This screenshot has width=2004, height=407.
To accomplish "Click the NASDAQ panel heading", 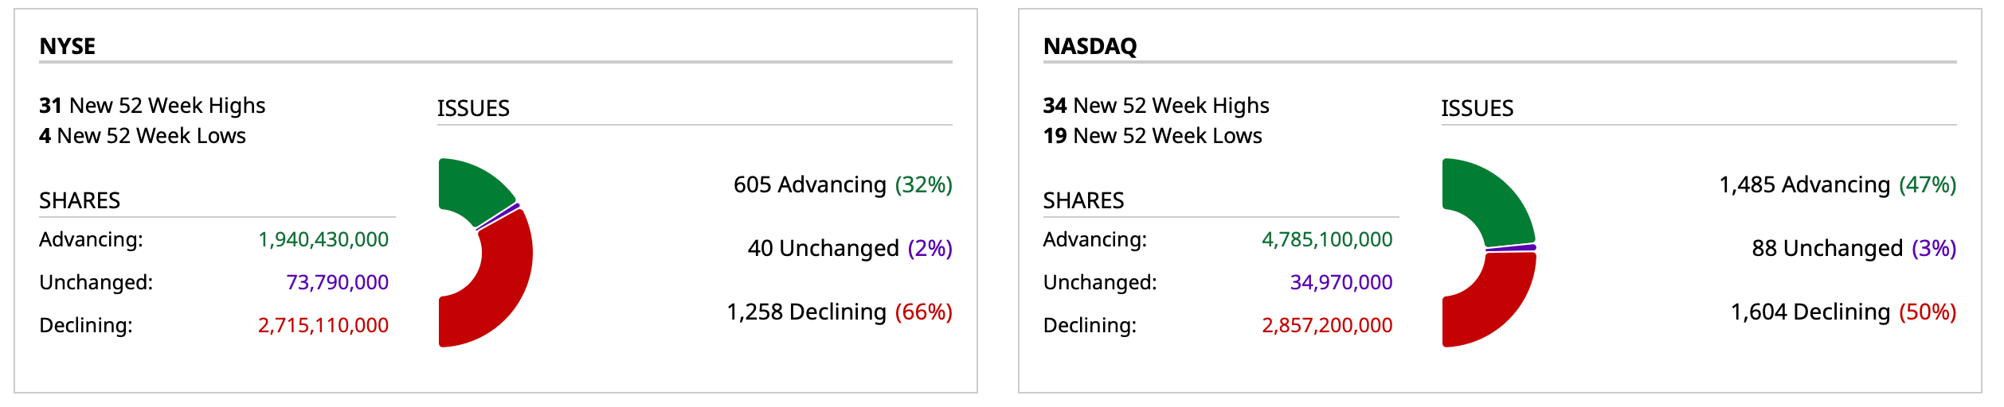I will pyautogui.click(x=1090, y=47).
